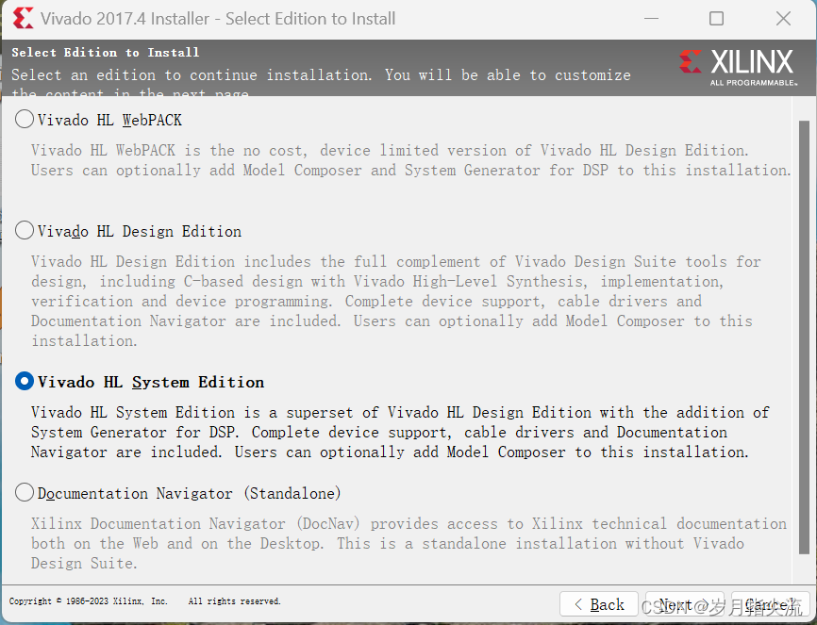Click the XILINX All Programmable logo
The height and width of the screenshot is (625, 817).
coord(739,67)
